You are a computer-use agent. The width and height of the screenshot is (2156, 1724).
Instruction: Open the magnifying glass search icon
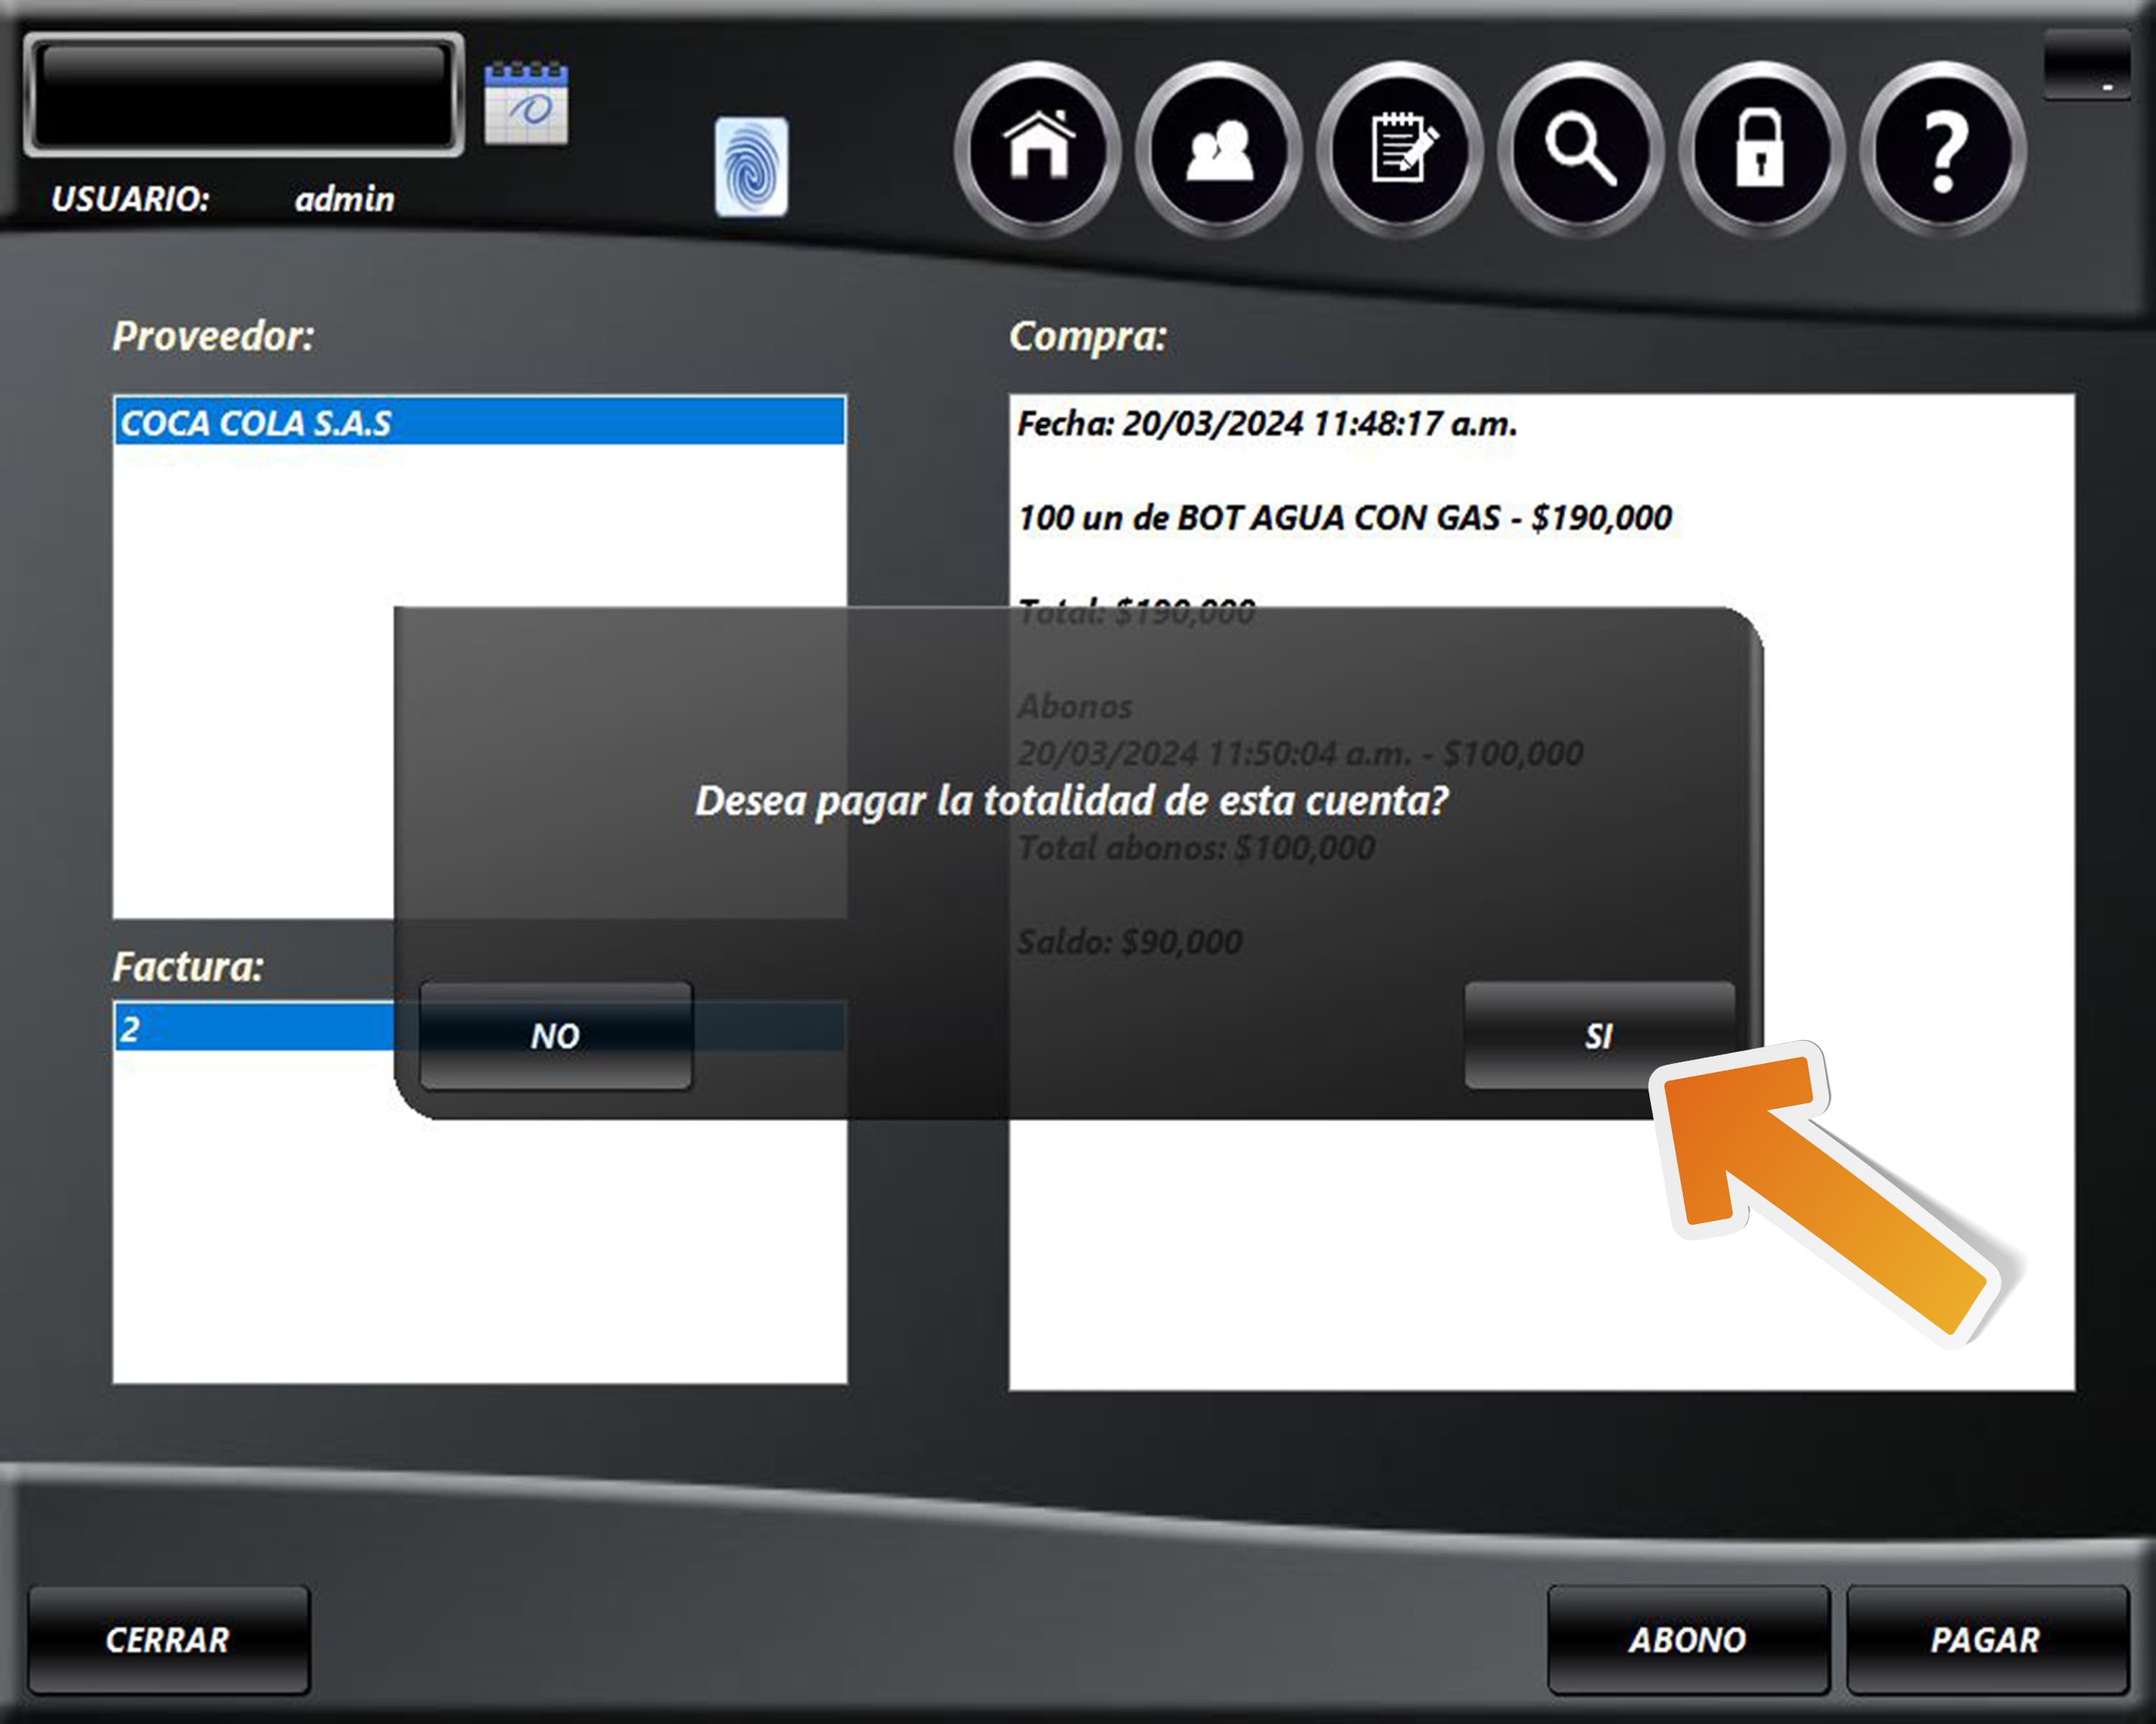[x=1580, y=150]
